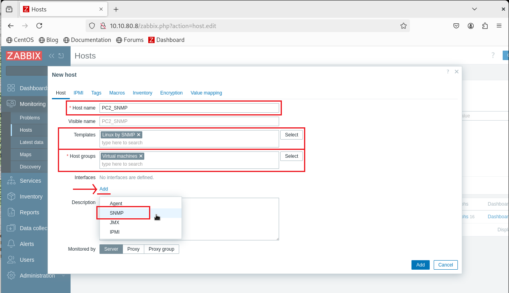Close the New host dialog with X
This screenshot has width=509, height=293.
[x=457, y=72]
